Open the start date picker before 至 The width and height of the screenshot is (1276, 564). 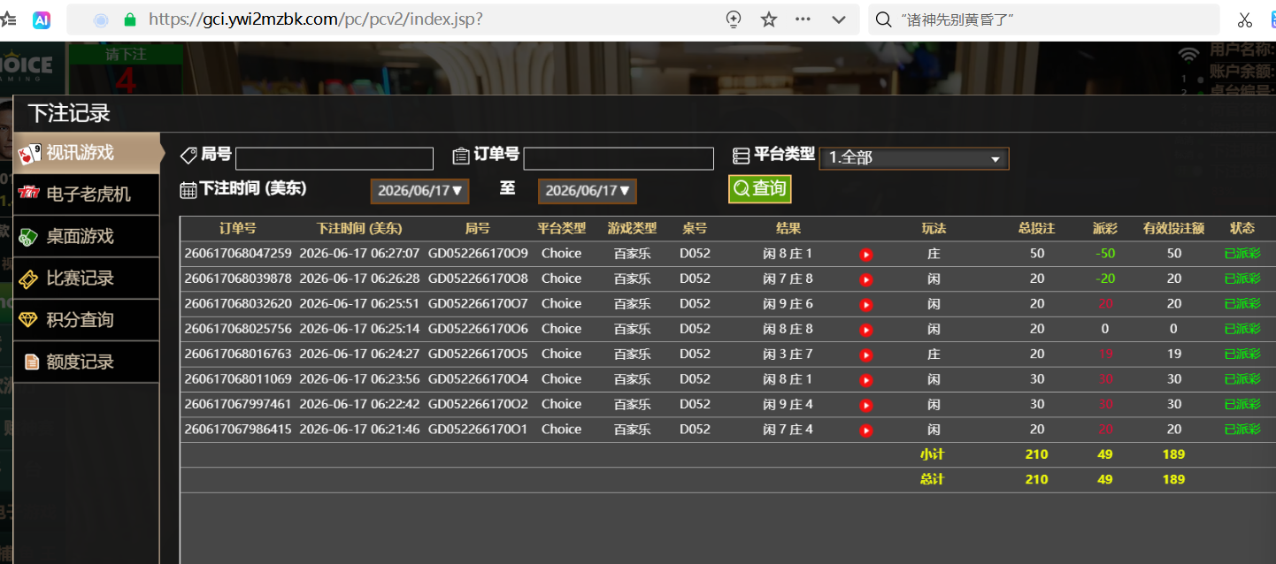(419, 191)
